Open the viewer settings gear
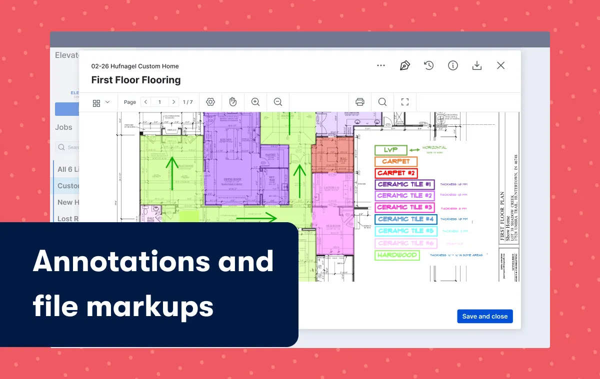 [x=210, y=102]
